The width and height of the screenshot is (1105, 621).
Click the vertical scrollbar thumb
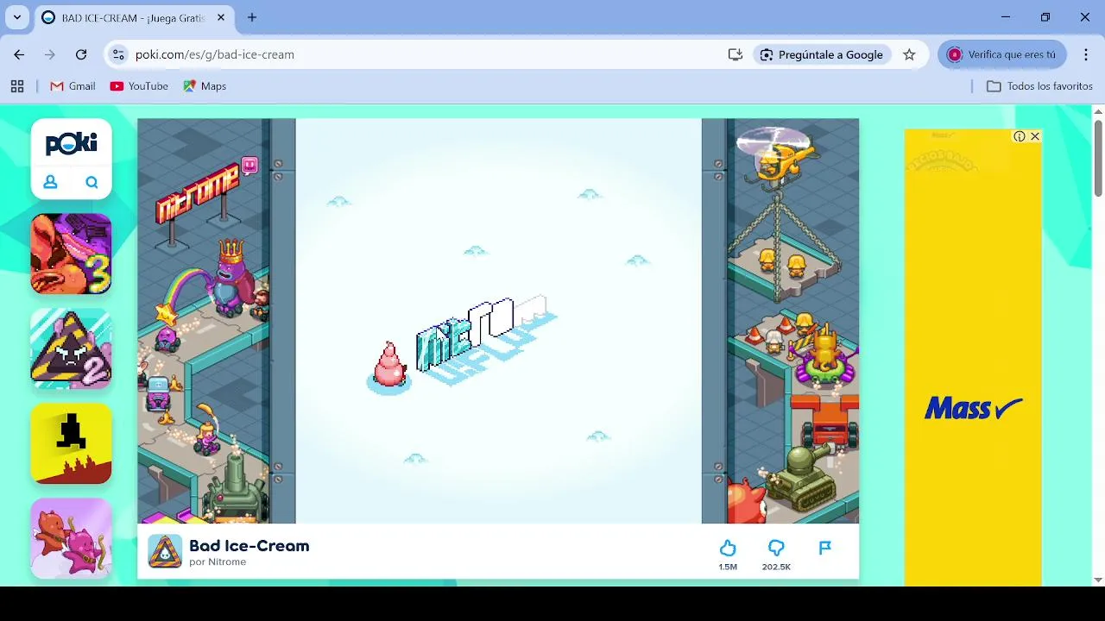(1098, 157)
